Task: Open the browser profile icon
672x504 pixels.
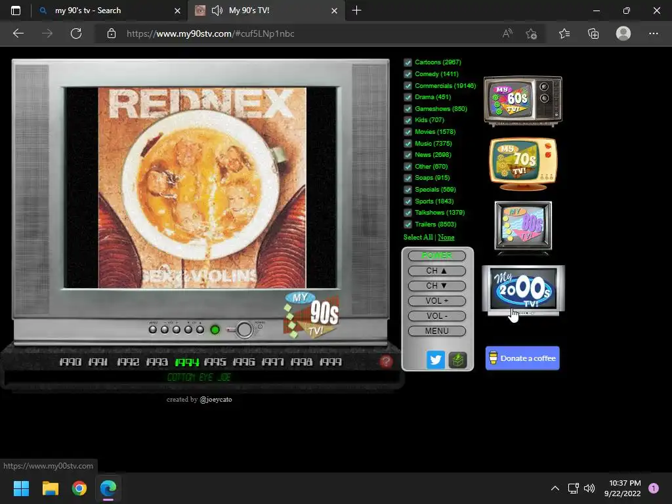Action: tap(623, 33)
